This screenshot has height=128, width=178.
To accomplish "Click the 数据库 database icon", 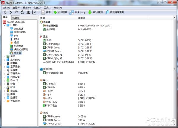I will coord(8,98).
